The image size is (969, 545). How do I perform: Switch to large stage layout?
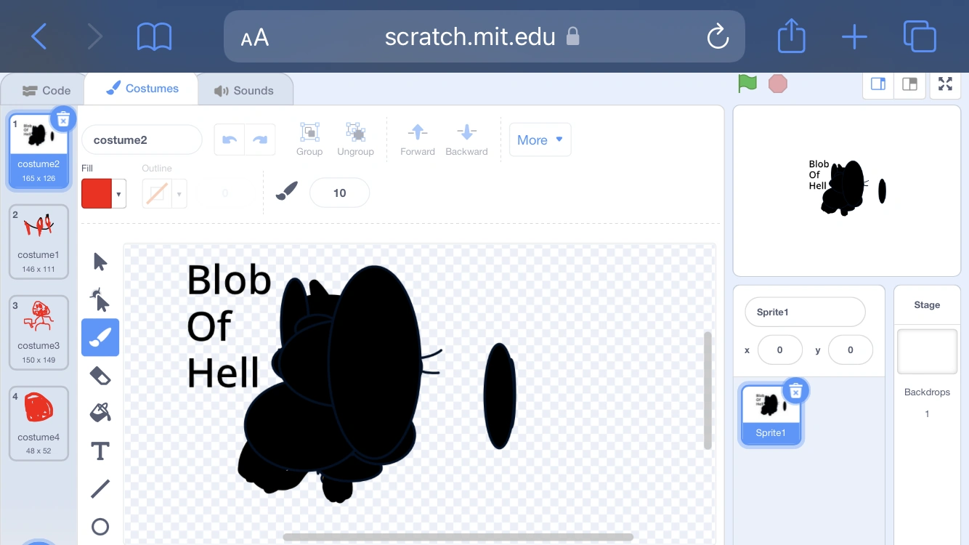click(909, 84)
